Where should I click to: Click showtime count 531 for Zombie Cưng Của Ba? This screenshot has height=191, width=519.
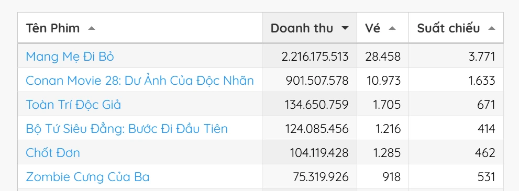486,177
